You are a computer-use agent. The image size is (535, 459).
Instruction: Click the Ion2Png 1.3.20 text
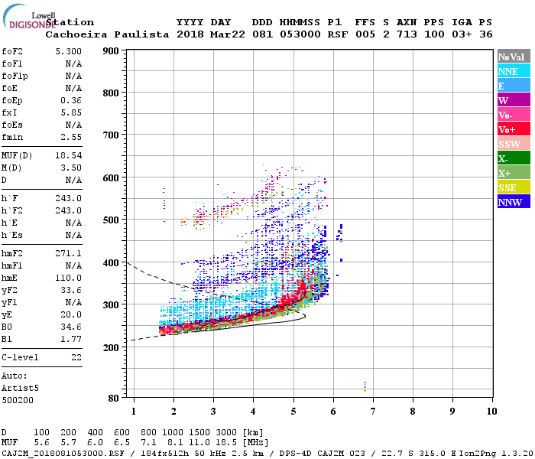[496, 453]
